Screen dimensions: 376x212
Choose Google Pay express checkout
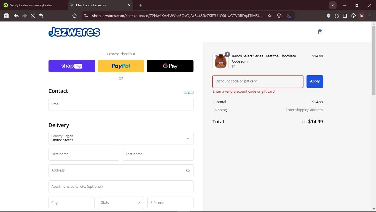[170, 66]
